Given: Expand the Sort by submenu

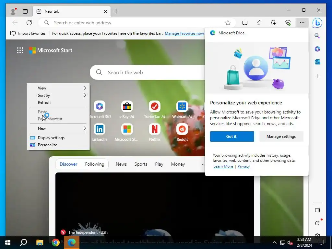Looking at the screenshot, I should (58, 95).
